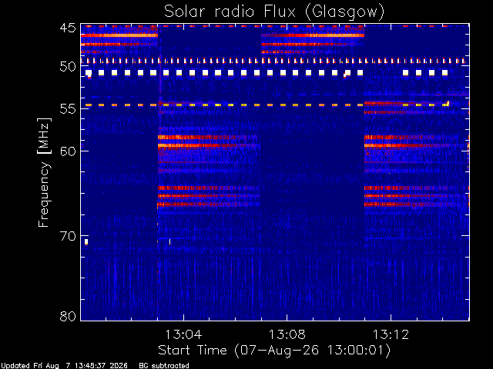
Task: Click the 55 MHz frequency label
Action: 68,109
